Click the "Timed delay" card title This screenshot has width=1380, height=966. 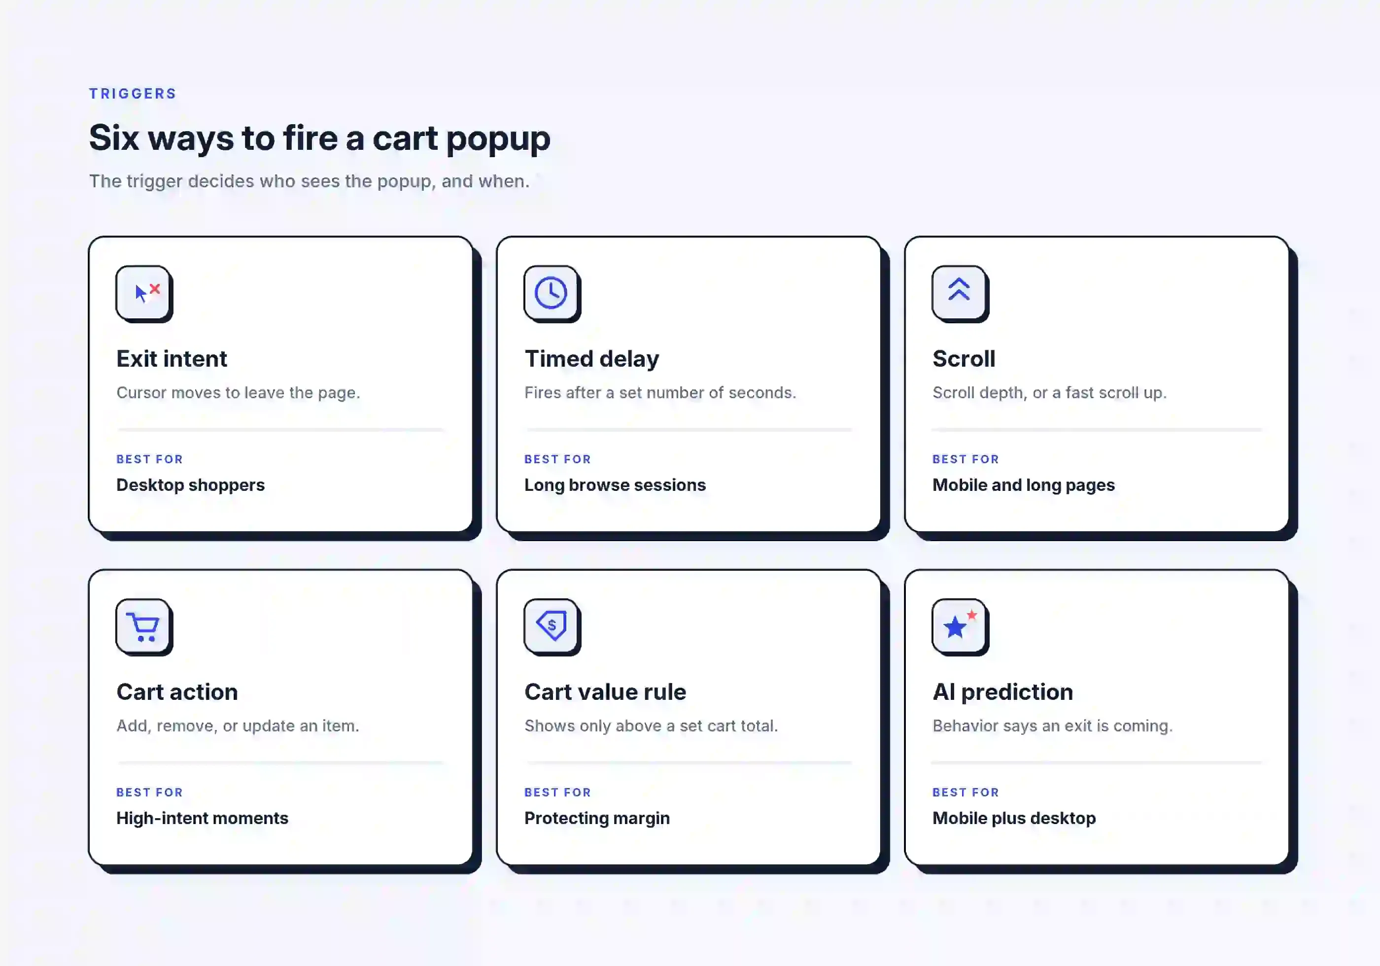click(x=592, y=359)
